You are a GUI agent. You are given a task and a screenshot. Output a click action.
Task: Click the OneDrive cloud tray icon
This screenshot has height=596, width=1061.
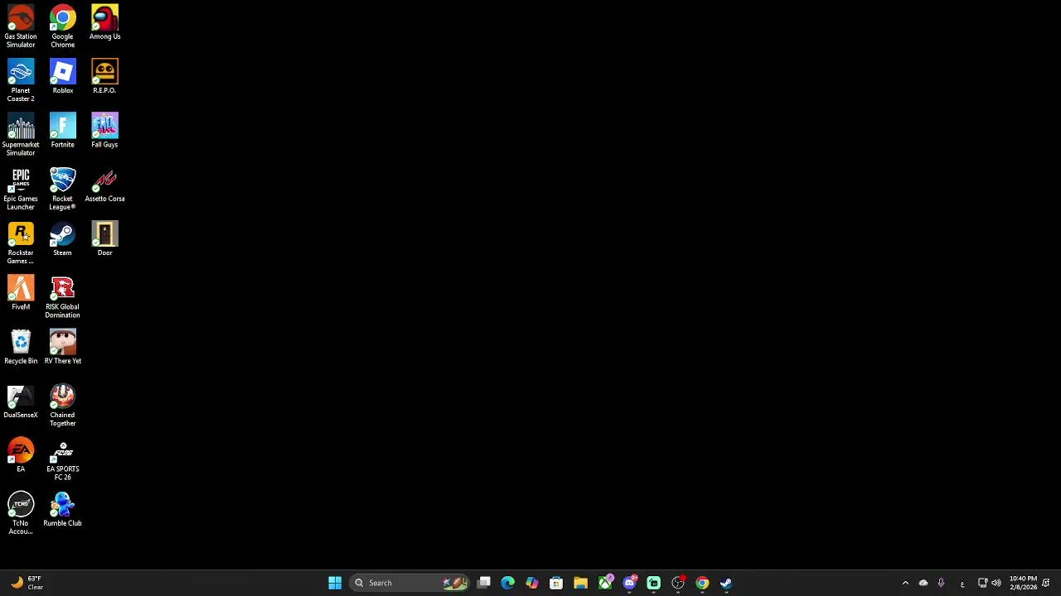(923, 583)
